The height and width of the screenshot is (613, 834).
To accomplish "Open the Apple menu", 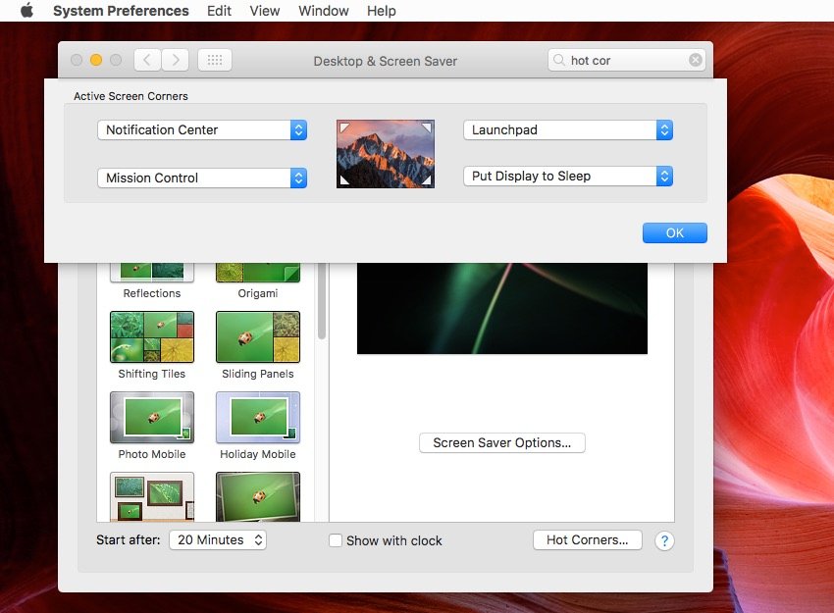I will pyautogui.click(x=27, y=11).
